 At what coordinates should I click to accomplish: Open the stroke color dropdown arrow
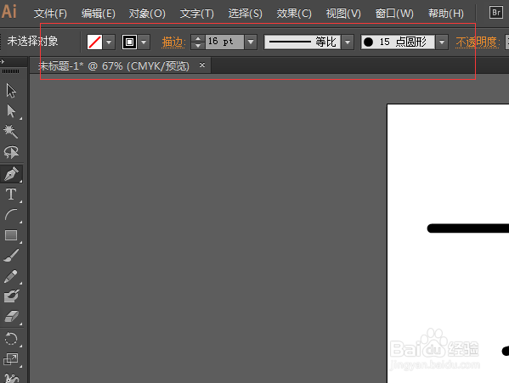point(144,42)
